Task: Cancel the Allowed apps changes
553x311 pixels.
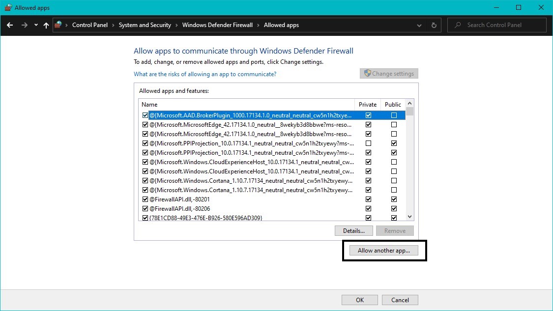Action: tap(400, 300)
